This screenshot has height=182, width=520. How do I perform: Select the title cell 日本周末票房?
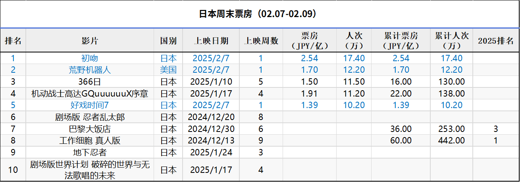(x=260, y=14)
